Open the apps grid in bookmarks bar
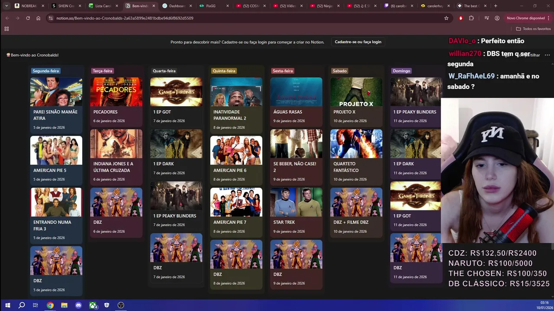The image size is (554, 311). coord(6,29)
